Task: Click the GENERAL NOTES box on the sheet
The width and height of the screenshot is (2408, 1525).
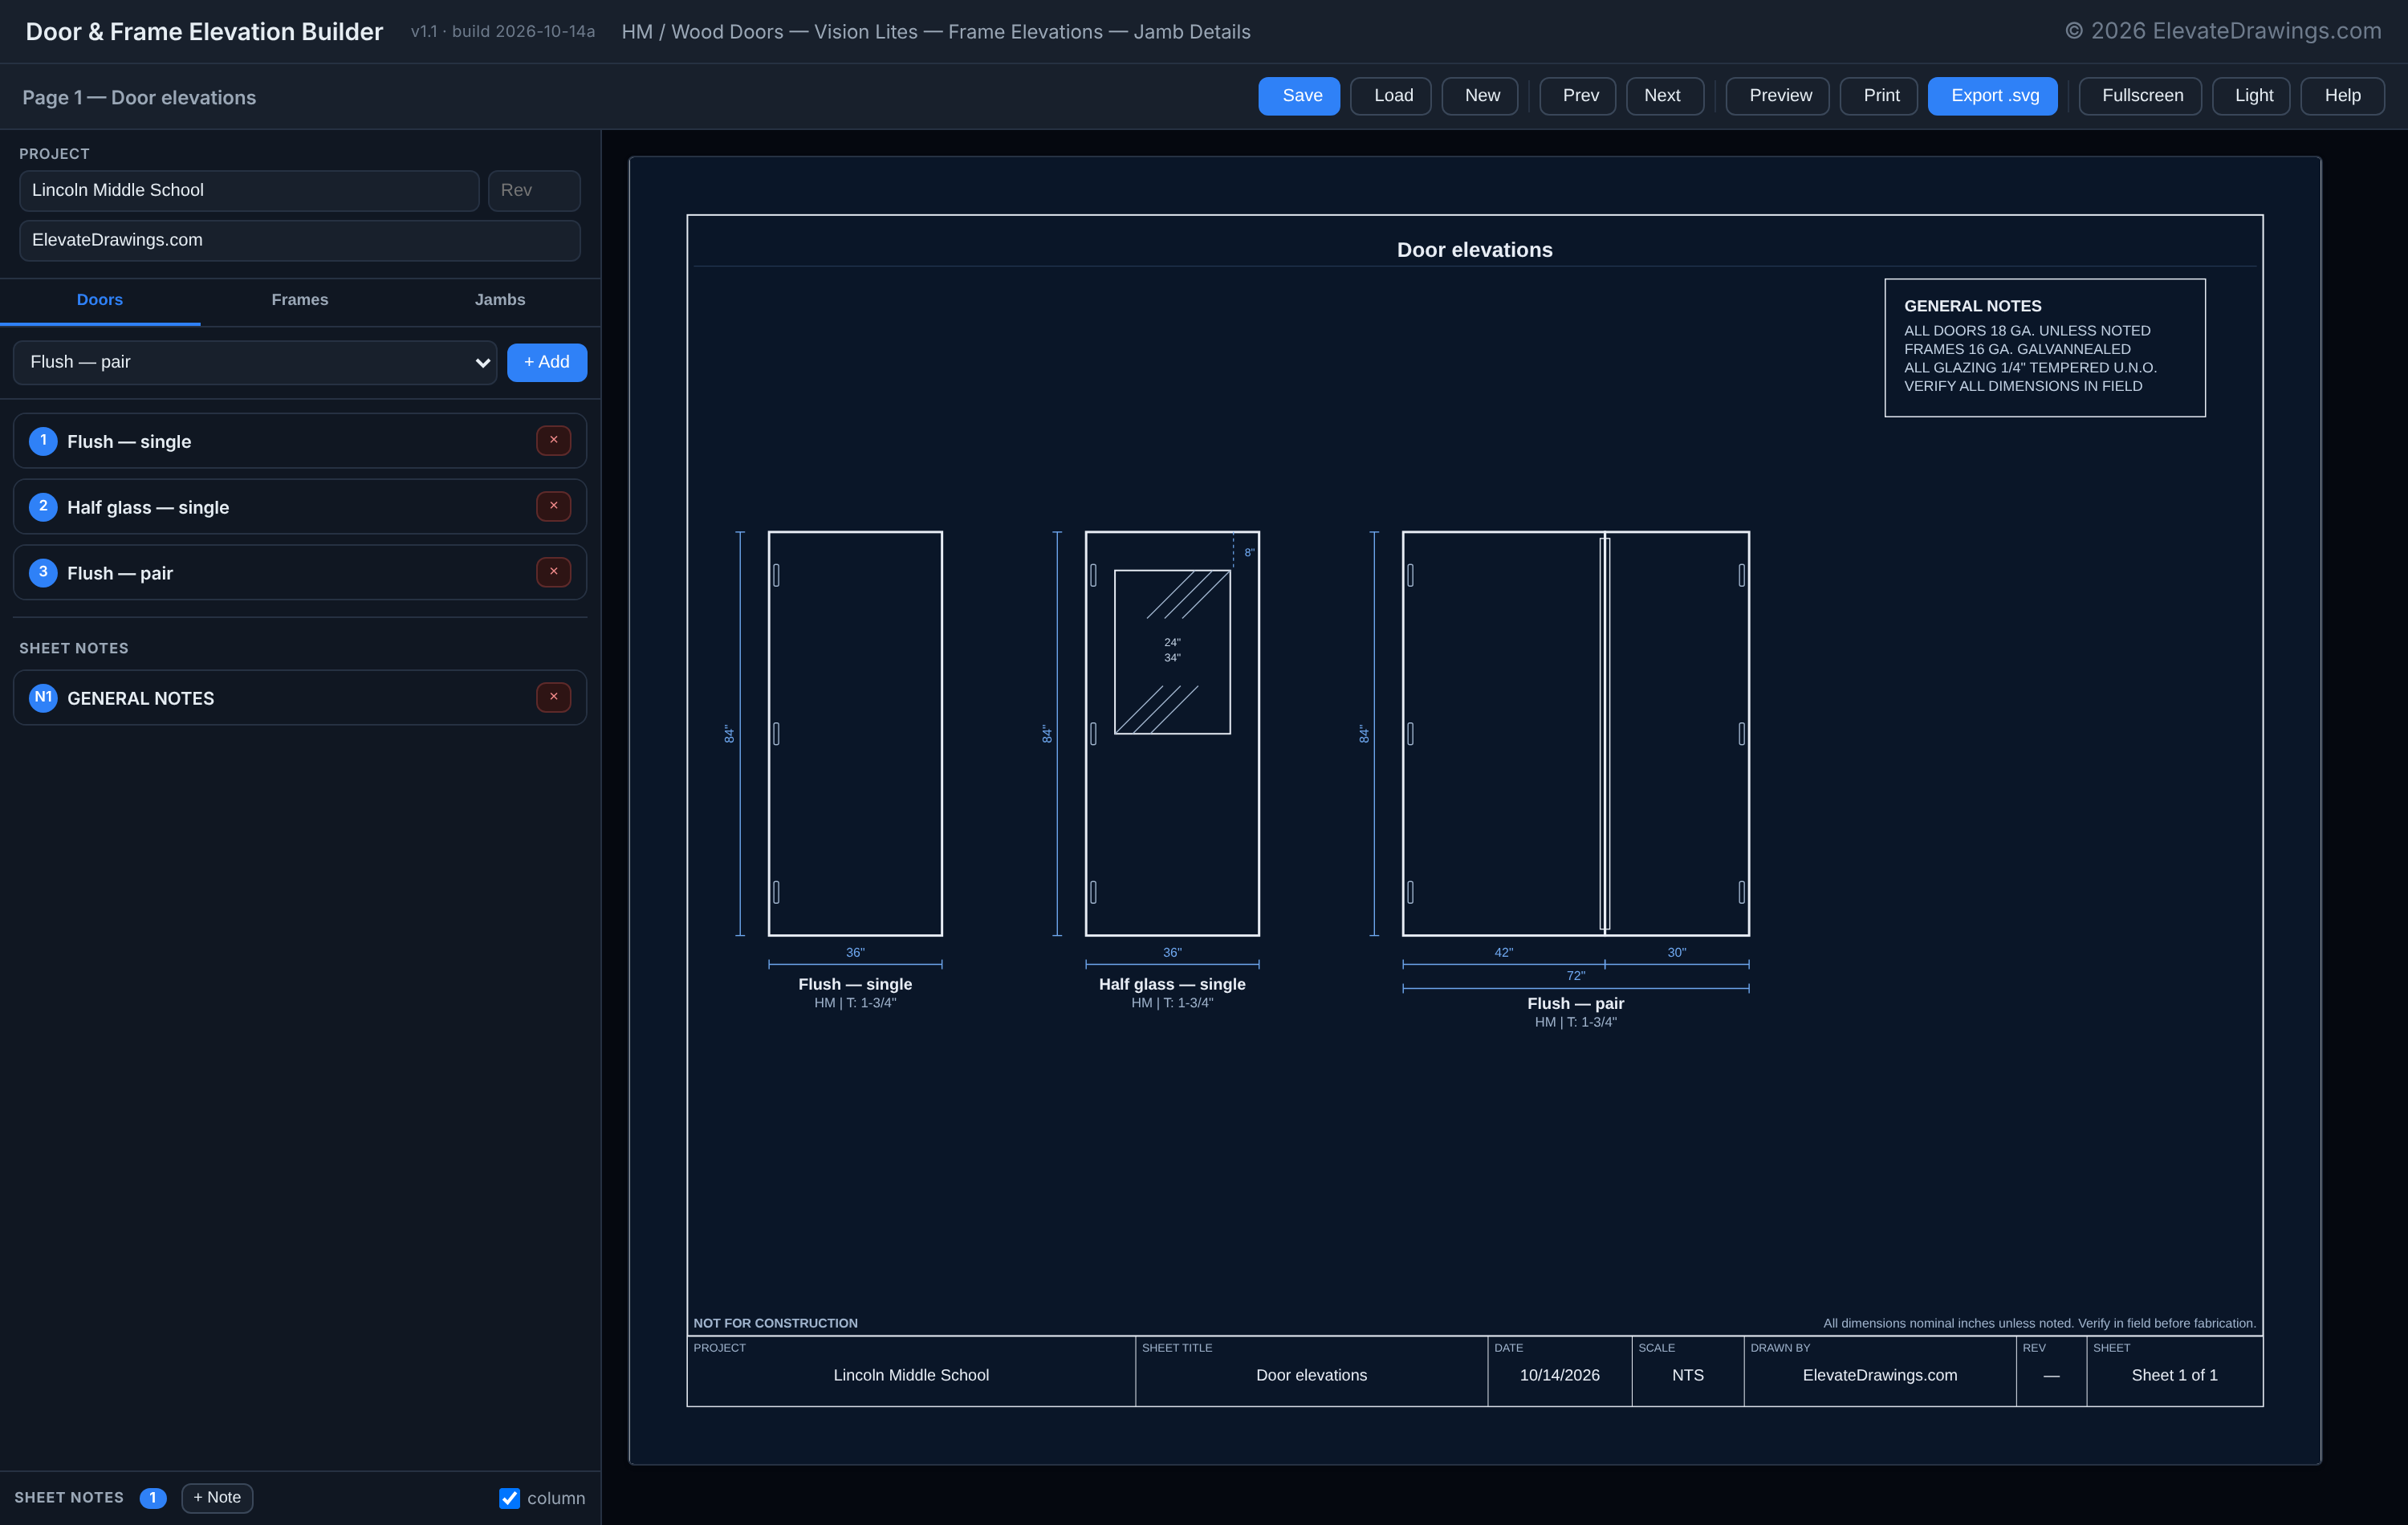Action: click(2045, 348)
